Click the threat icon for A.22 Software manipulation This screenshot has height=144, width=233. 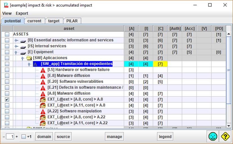click(x=43, y=111)
